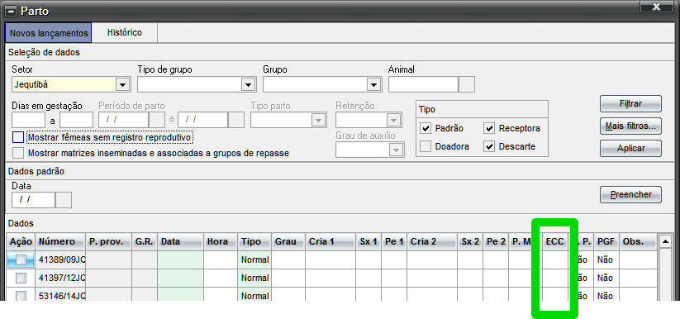Click the P. prov. column header
680x319 pixels.
[109, 242]
